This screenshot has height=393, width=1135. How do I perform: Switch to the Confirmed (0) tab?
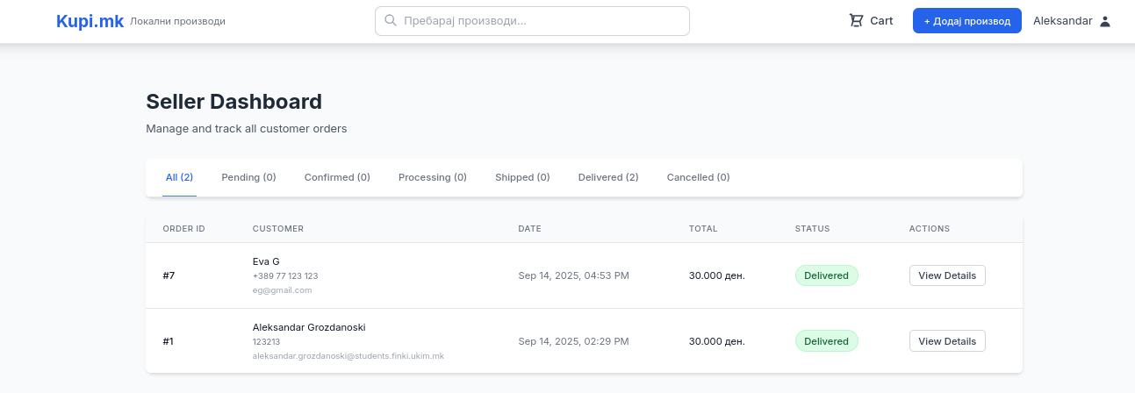337,177
